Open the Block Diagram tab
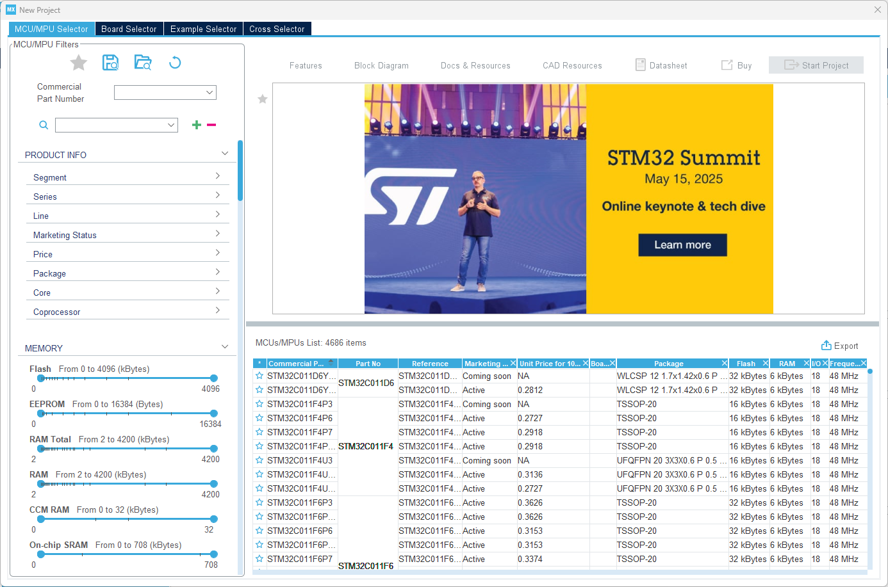This screenshot has width=888, height=587. click(381, 65)
